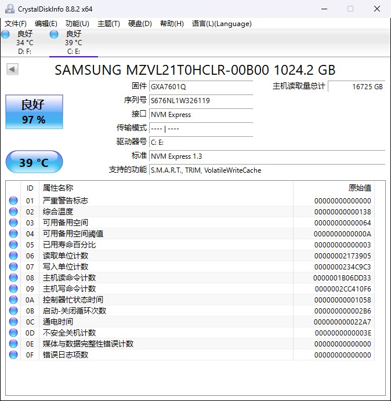Close the CrystalDiskInfo window

tap(377, 9)
